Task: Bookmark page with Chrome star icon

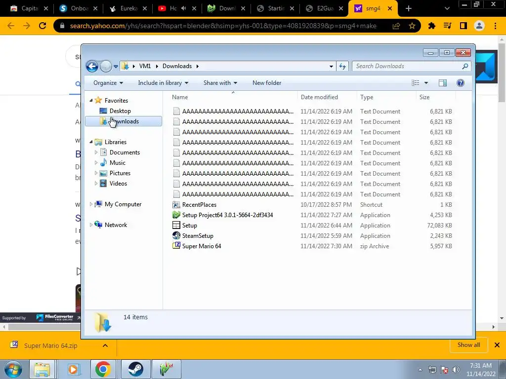Action: [412, 26]
